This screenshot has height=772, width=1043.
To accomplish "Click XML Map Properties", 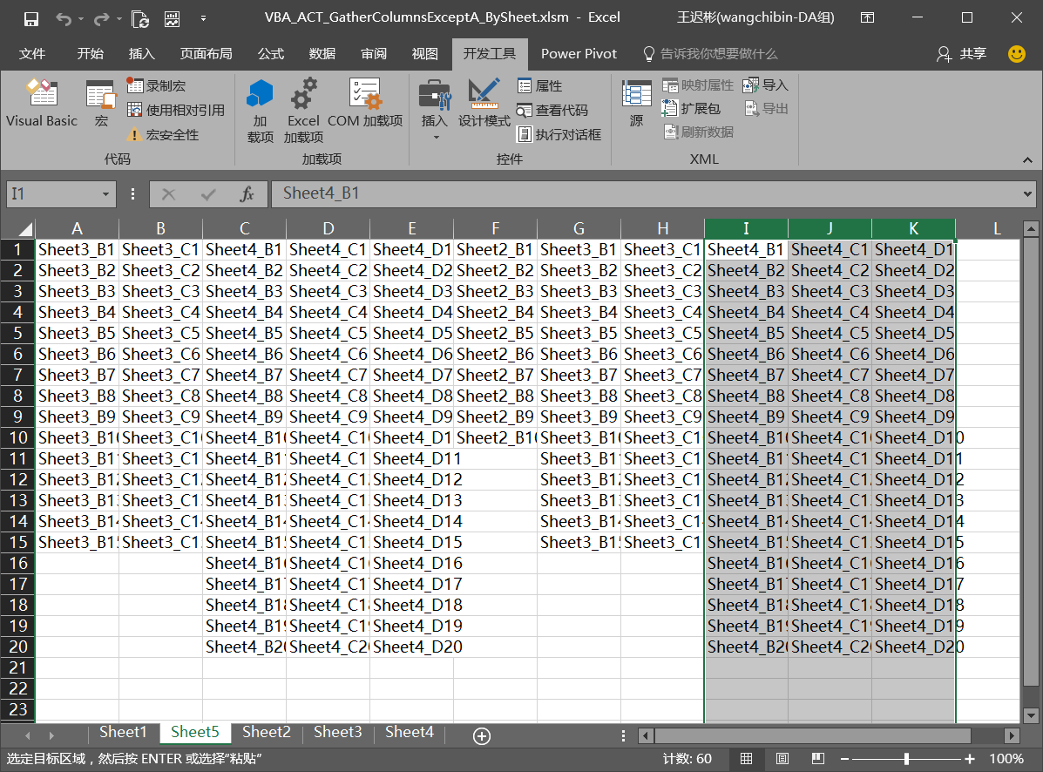I will [698, 85].
